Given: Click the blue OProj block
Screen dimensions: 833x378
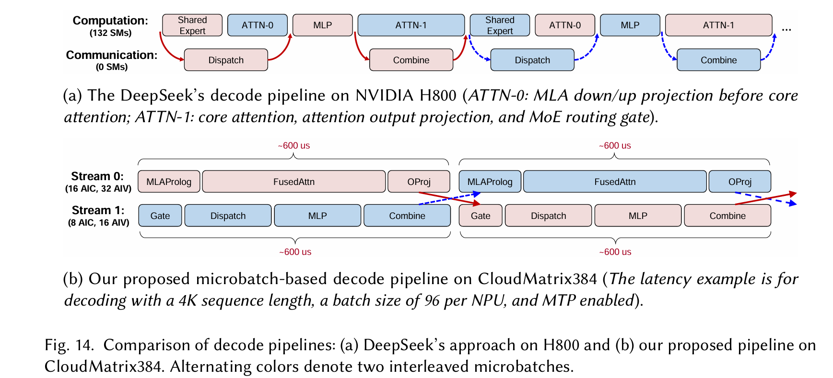Looking at the screenshot, I should pyautogui.click(x=740, y=182).
